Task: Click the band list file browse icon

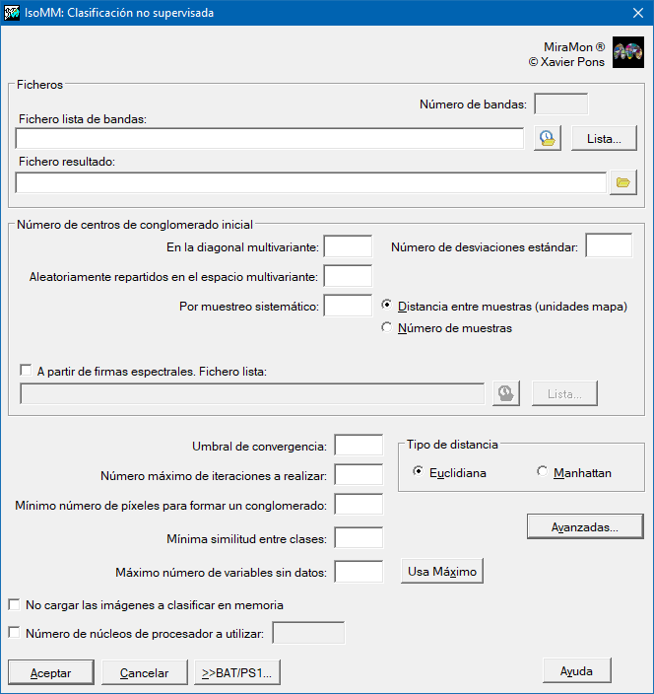Action: coord(547,139)
